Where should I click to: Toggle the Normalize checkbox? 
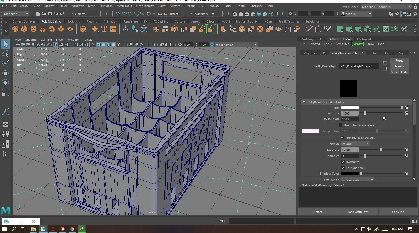coord(343,162)
